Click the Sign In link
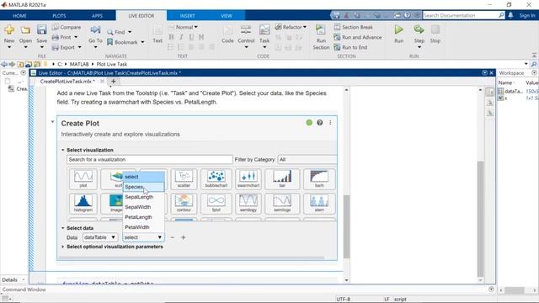Image resolution: width=539 pixels, height=303 pixels. pyautogui.click(x=527, y=15)
